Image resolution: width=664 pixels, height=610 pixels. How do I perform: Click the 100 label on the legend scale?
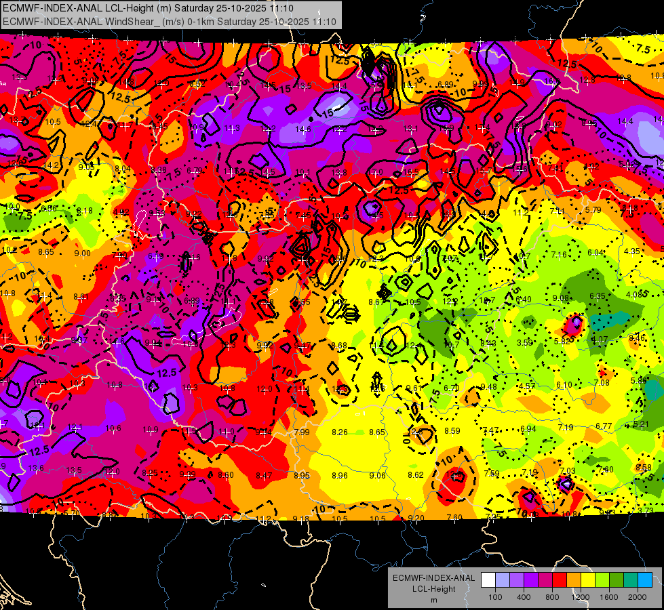tap(495, 597)
